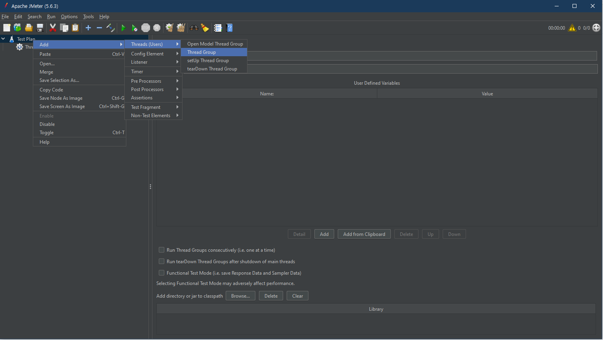Open the Tools menu

pyautogui.click(x=88, y=17)
